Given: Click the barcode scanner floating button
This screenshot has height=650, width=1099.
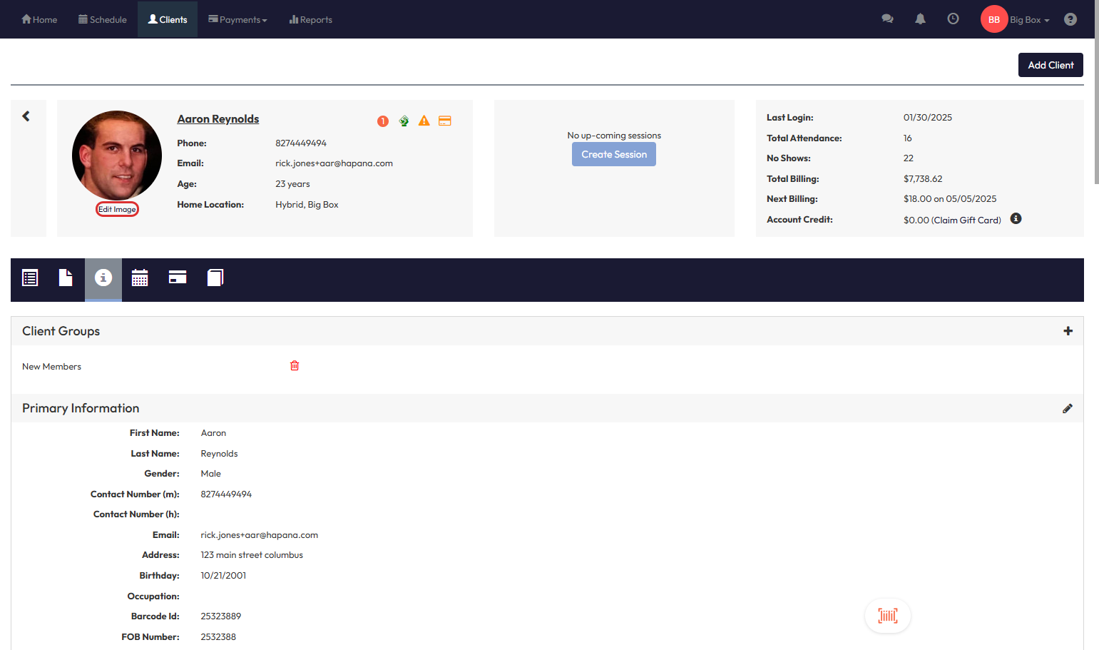Looking at the screenshot, I should [x=887, y=616].
